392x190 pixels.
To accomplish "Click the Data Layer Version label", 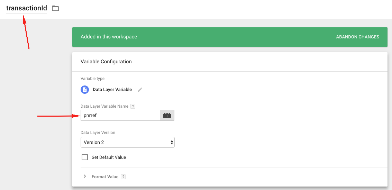I will click(x=98, y=133).
